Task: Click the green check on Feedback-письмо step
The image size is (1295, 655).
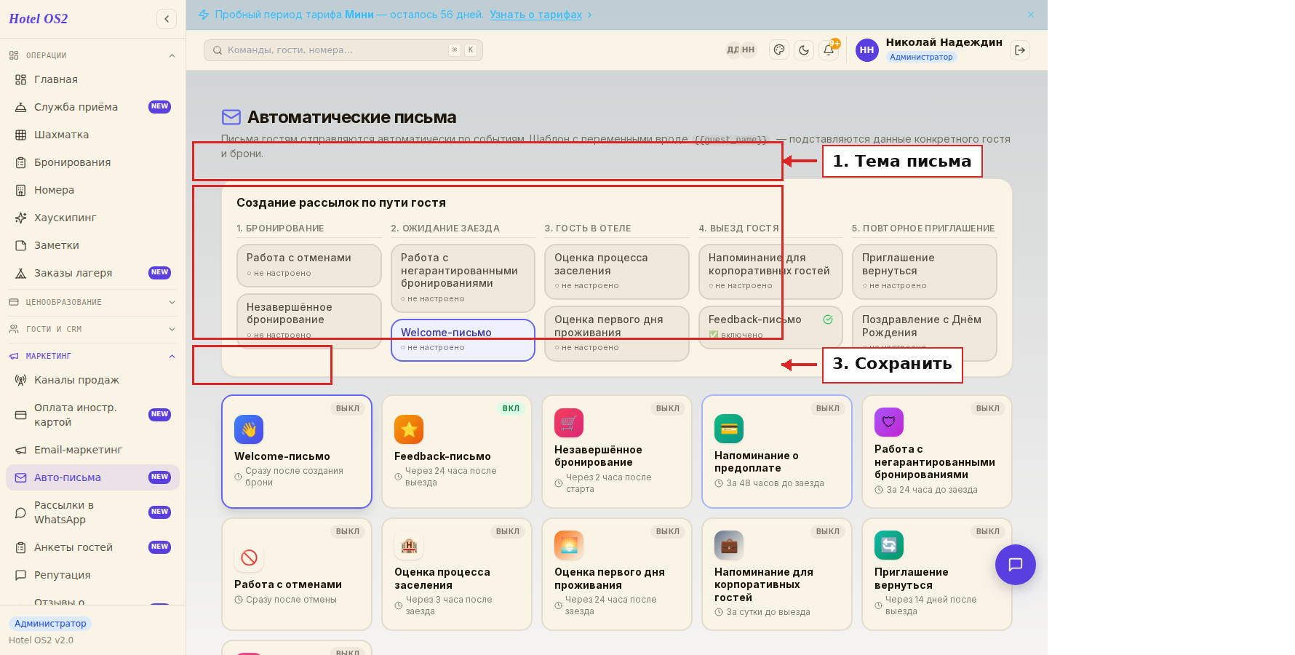Action: pyautogui.click(x=828, y=319)
